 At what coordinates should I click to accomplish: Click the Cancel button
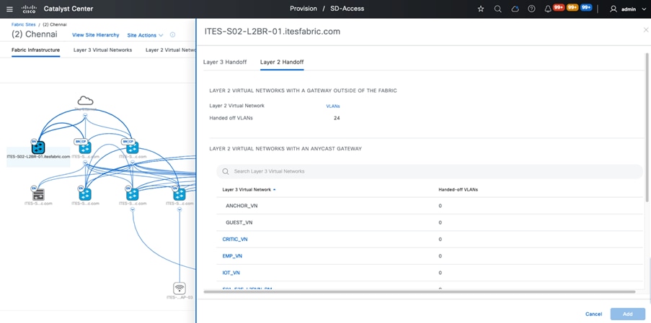click(593, 314)
